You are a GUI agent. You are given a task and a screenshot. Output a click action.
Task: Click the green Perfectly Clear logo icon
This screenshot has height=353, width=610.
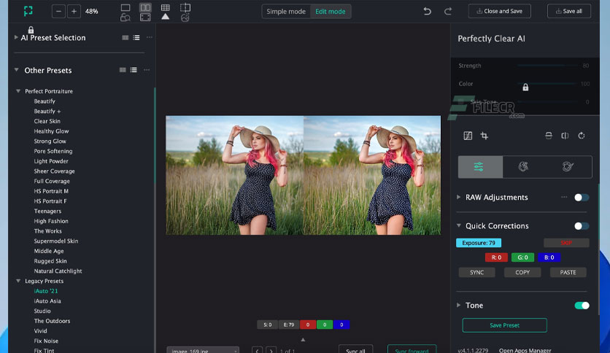[28, 11]
